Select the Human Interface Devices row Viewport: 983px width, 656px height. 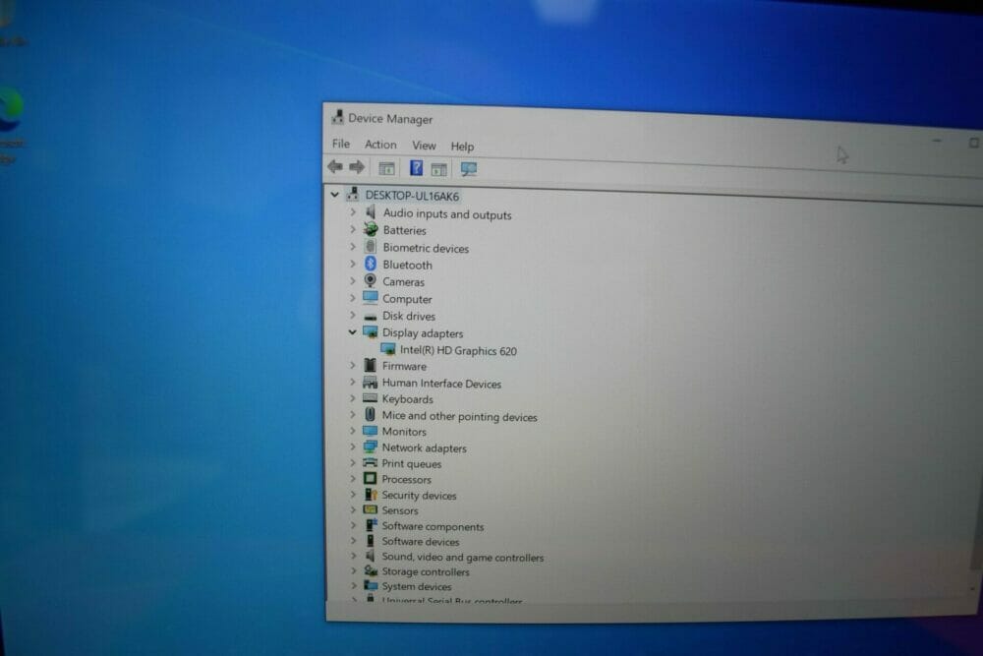pyautogui.click(x=441, y=384)
